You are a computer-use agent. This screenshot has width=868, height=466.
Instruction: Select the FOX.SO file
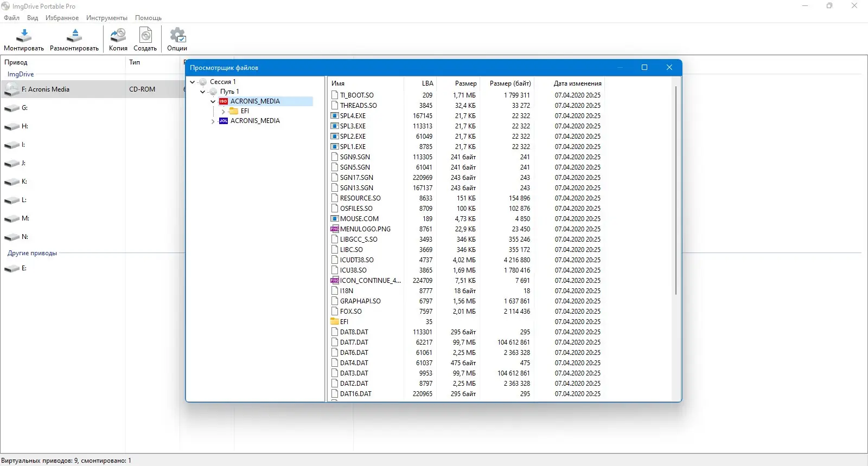pos(350,312)
